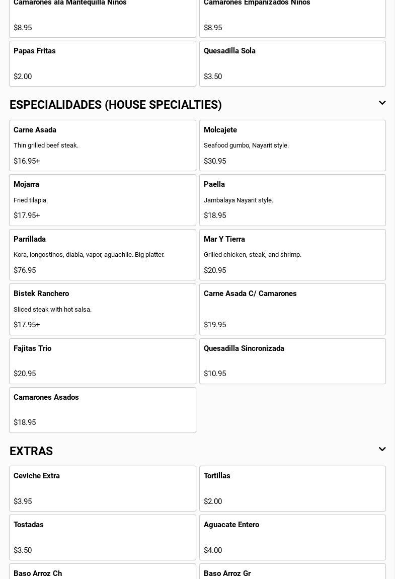Open the Parrillada big platter item
This screenshot has width=395, height=579.
tap(103, 255)
